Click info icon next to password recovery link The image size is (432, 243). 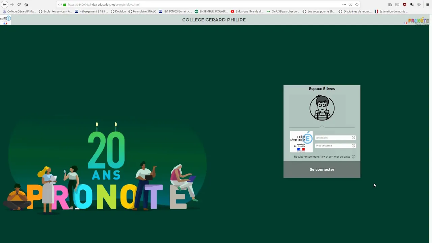pos(353,157)
